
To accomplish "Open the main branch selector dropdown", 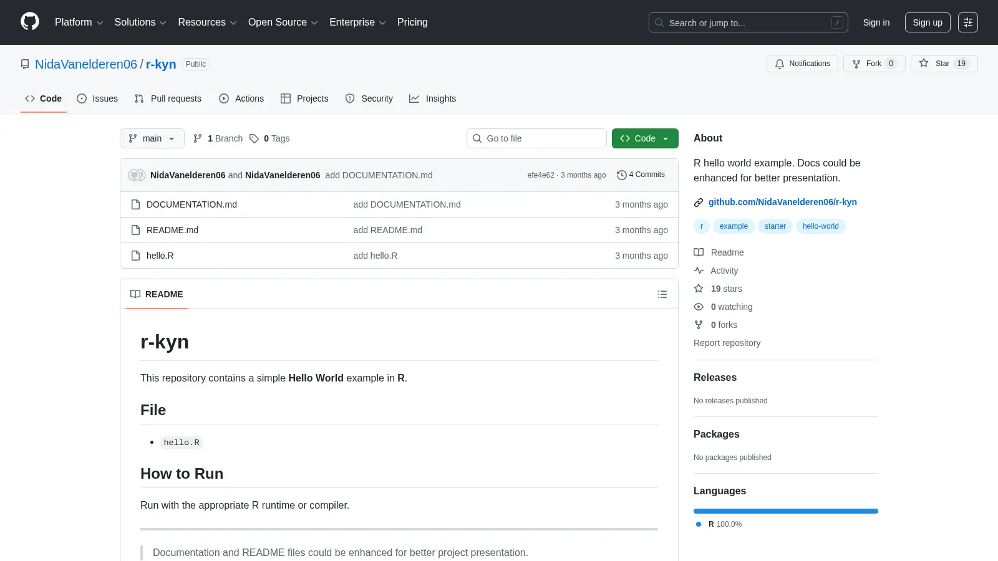I will (152, 138).
